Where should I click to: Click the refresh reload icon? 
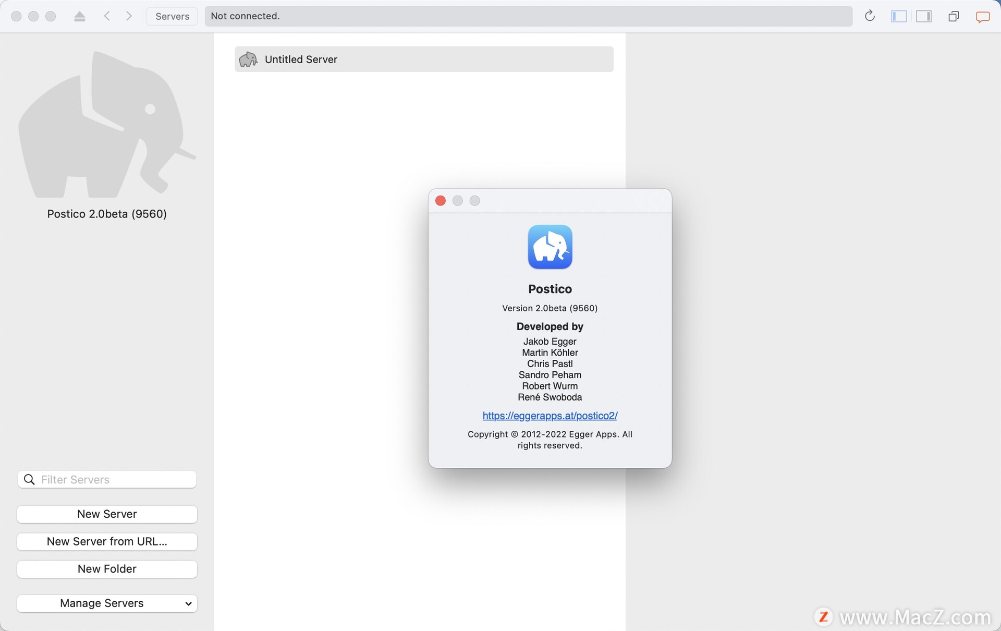(x=869, y=16)
